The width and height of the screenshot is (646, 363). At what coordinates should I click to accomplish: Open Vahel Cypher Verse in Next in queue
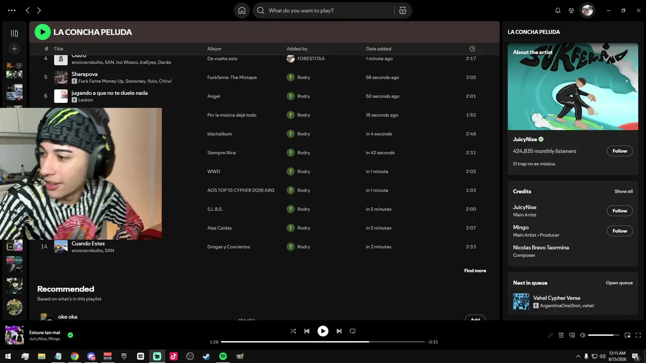(557, 298)
